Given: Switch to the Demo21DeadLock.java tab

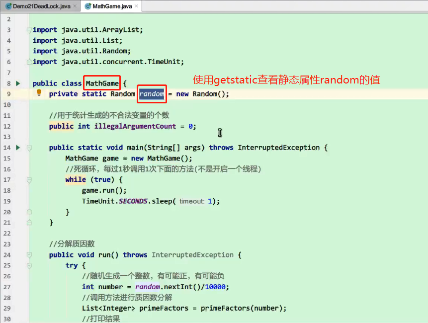Looking at the screenshot, I should coord(41,6).
